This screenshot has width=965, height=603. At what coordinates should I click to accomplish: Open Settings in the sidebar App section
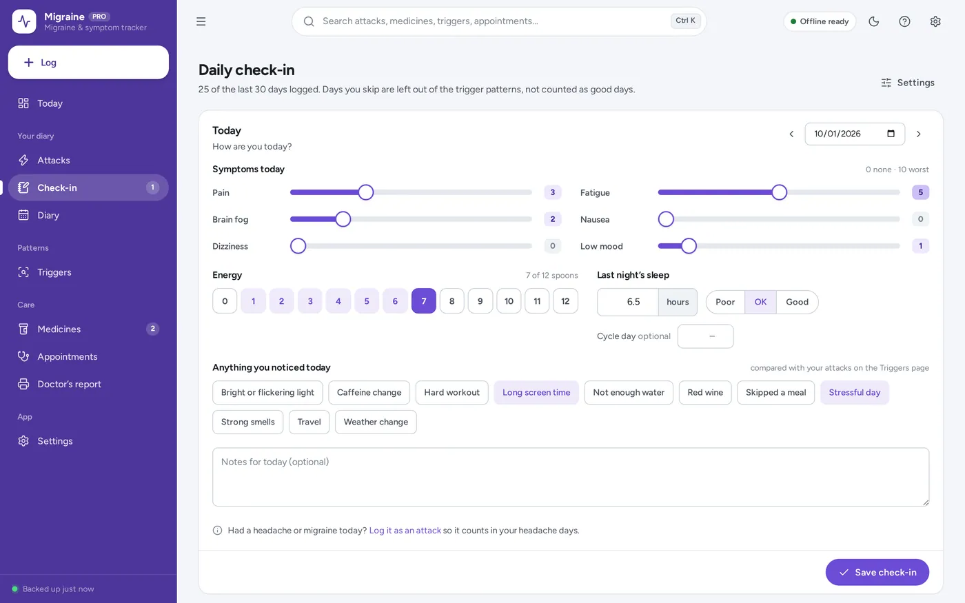coord(88,441)
